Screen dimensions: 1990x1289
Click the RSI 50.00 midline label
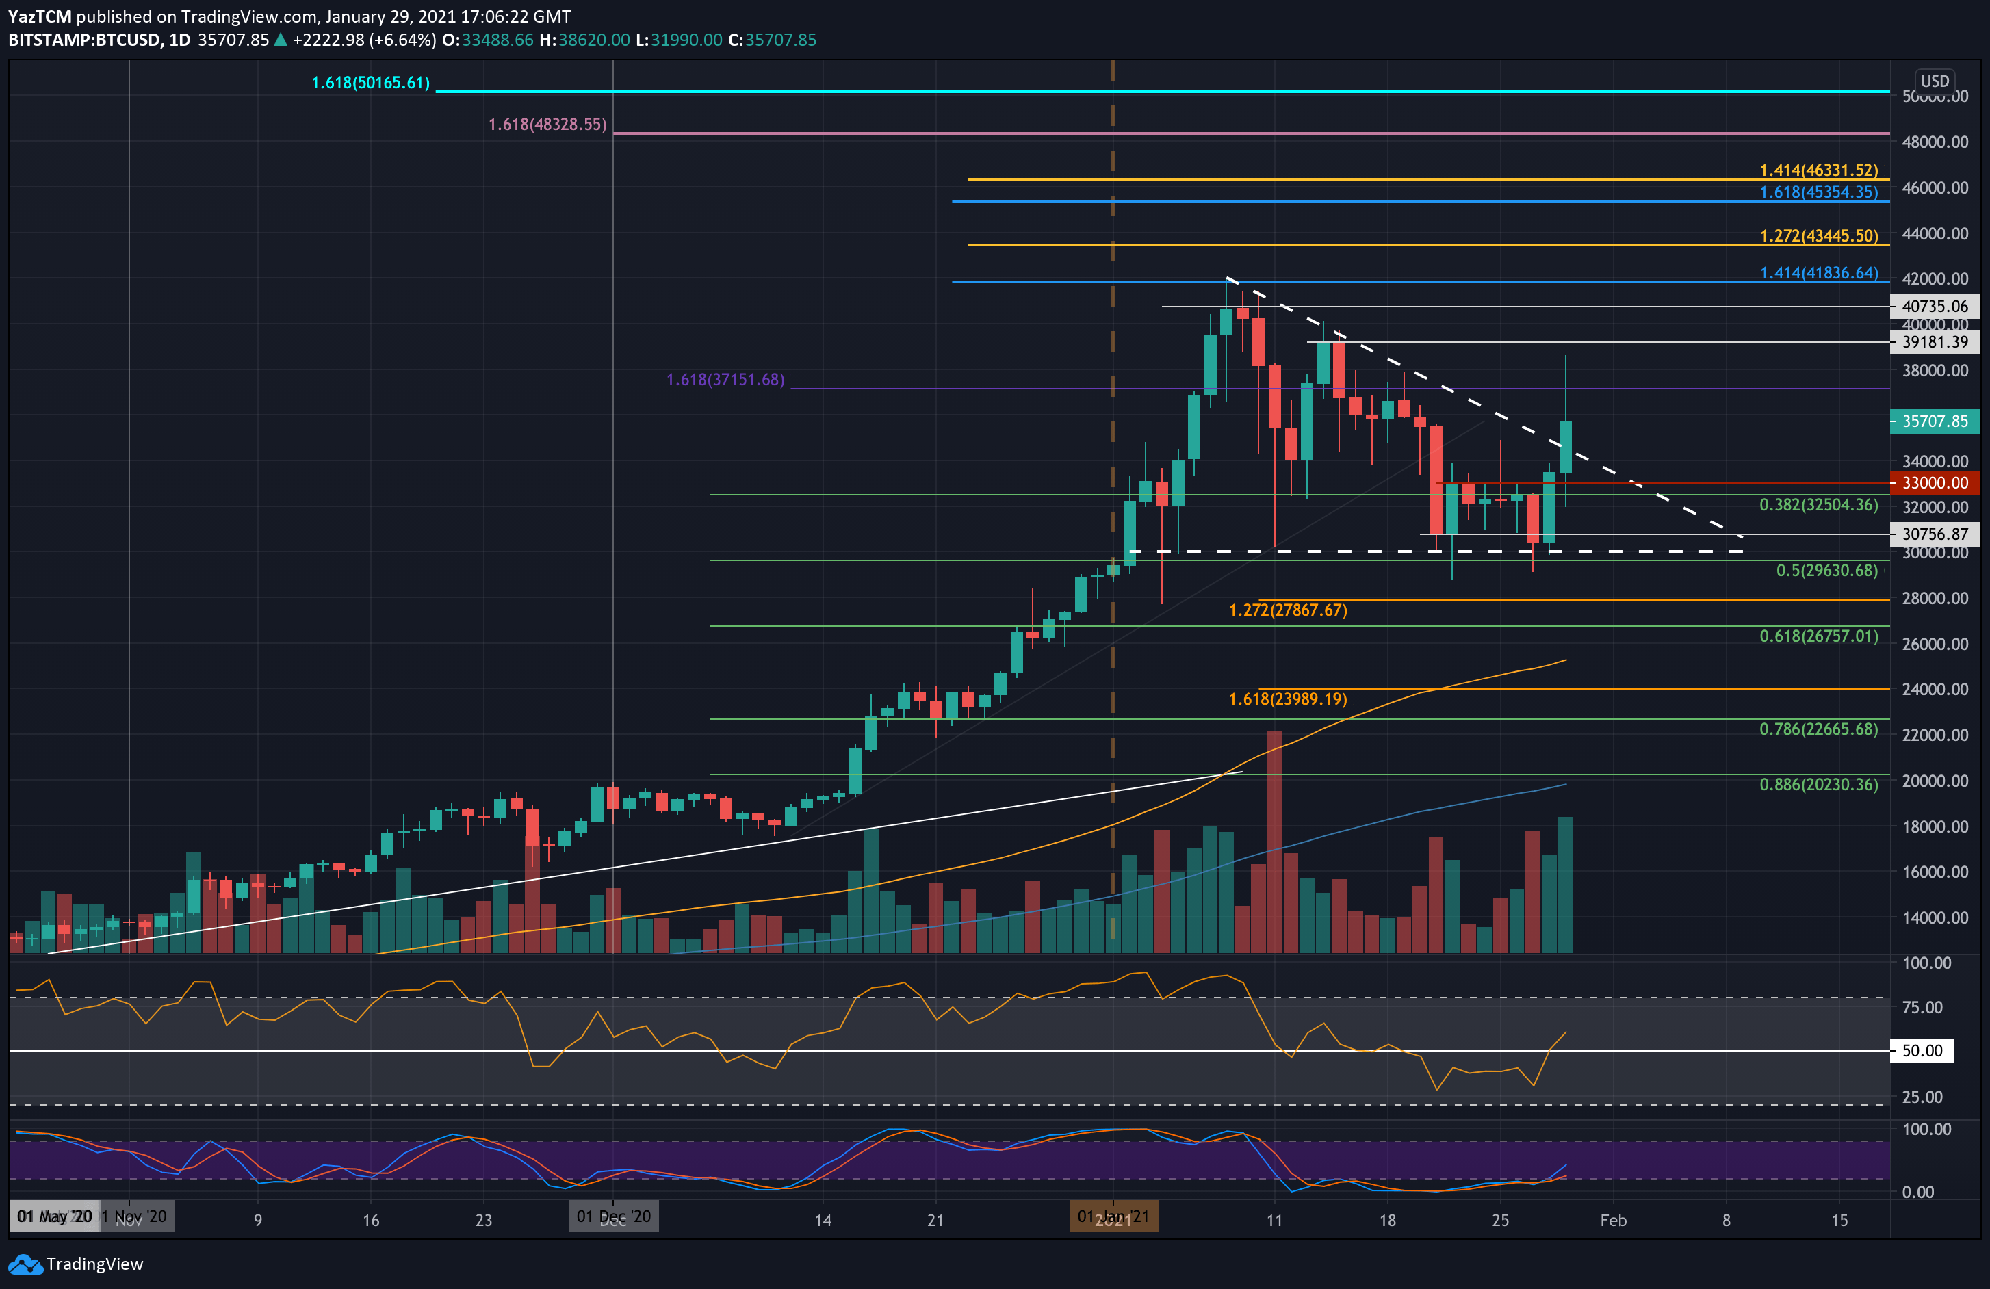pos(1922,1051)
